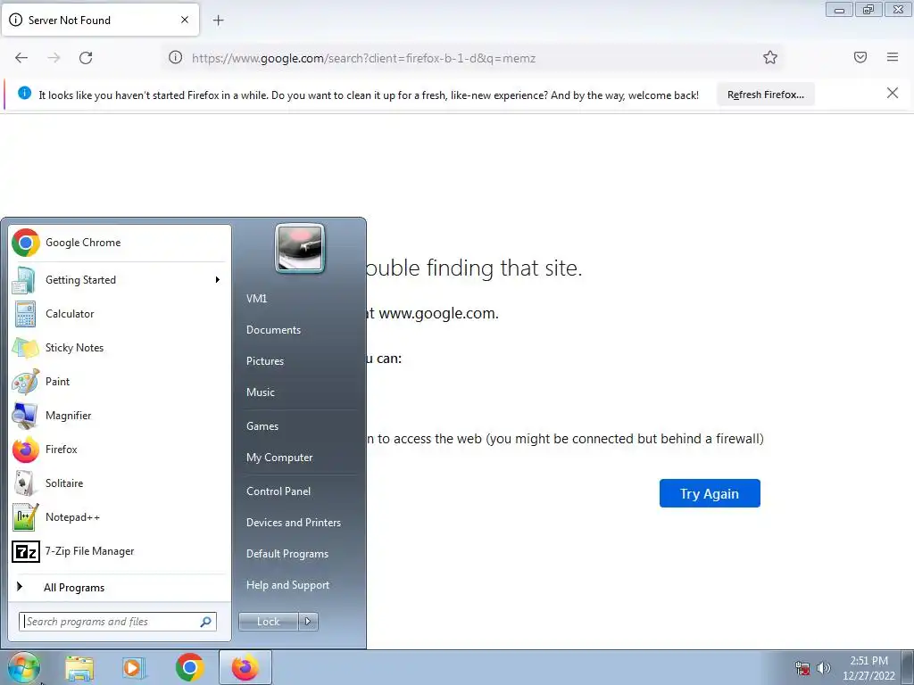The height and width of the screenshot is (685, 914).
Task: Click the taskbar clock and date
Action: (868, 668)
